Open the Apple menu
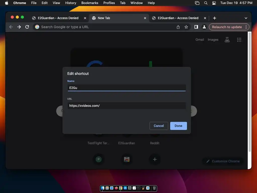Viewport: 257px width, 193px height. tap(7, 3)
